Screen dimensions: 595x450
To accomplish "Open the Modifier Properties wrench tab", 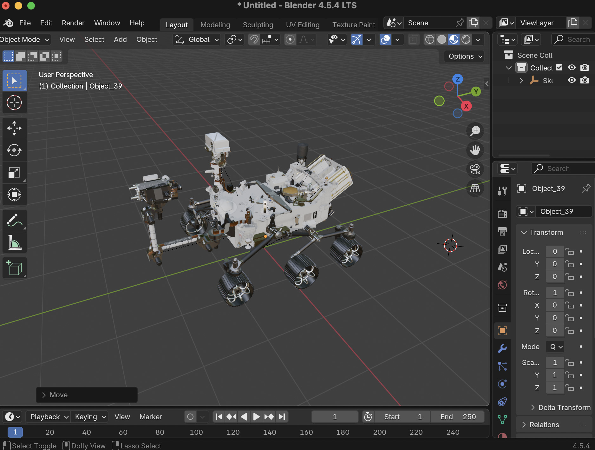I will [502, 348].
